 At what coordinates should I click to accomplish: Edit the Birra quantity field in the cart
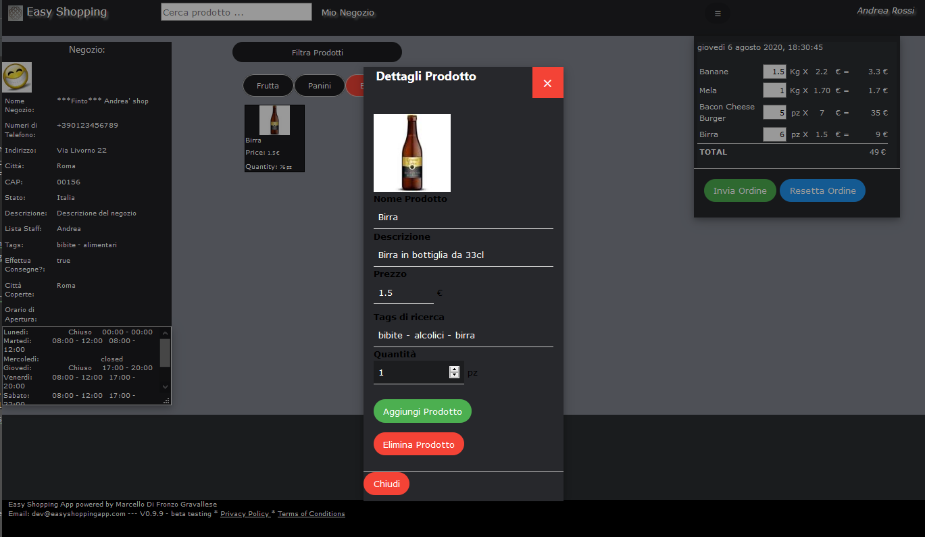[x=775, y=134]
